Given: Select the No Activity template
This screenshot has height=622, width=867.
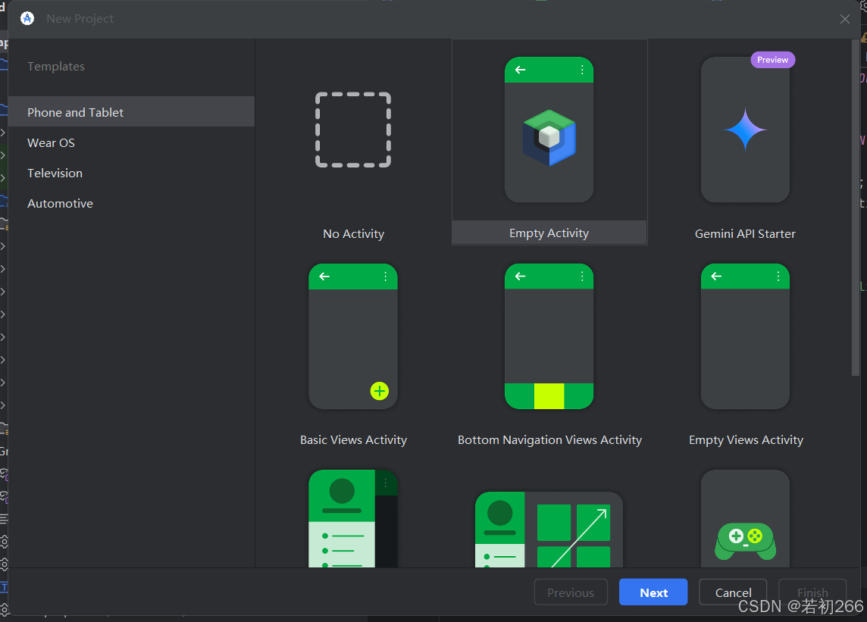Looking at the screenshot, I should [x=353, y=142].
